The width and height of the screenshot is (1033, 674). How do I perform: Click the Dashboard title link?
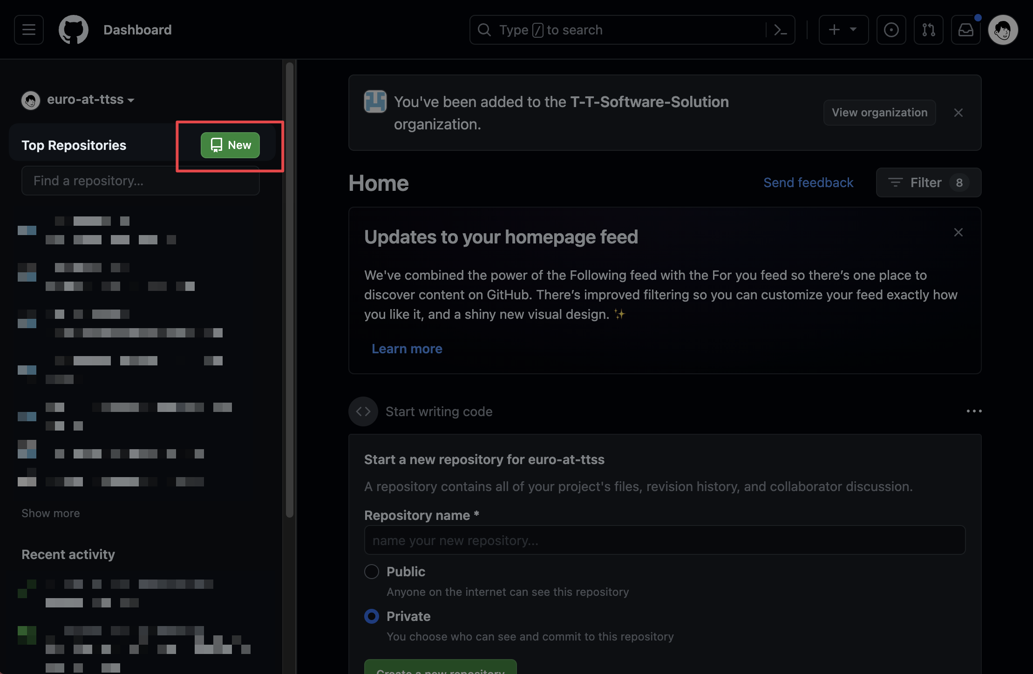(x=137, y=30)
